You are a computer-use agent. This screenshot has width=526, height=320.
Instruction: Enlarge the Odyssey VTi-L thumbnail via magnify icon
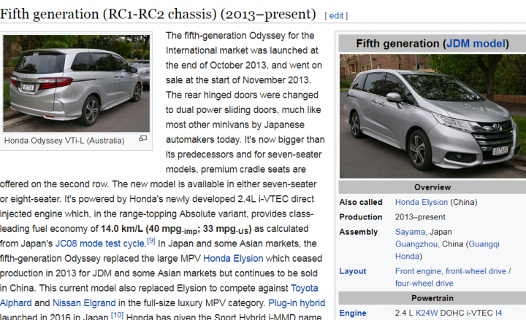(x=143, y=138)
